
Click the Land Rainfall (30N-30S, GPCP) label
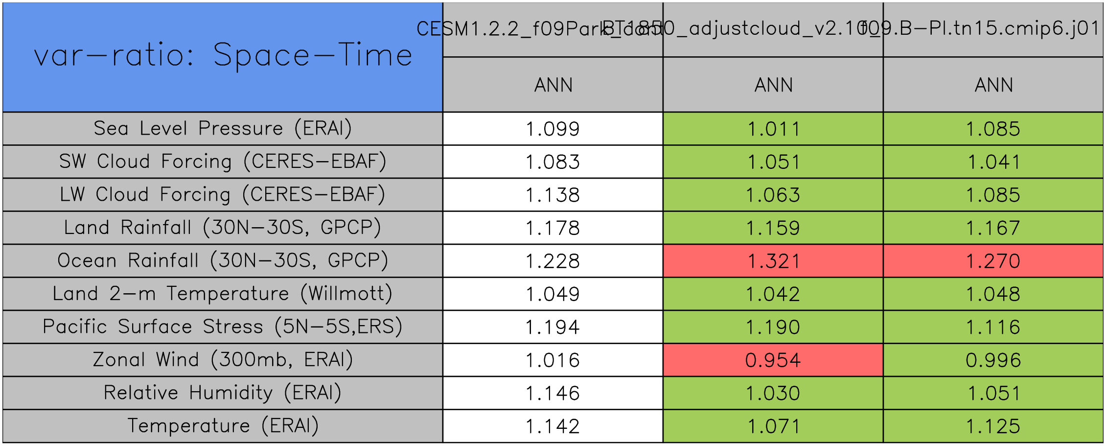(223, 227)
